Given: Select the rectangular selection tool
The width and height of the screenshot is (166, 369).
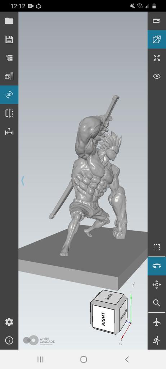Looking at the screenshot, I should (x=157, y=247).
